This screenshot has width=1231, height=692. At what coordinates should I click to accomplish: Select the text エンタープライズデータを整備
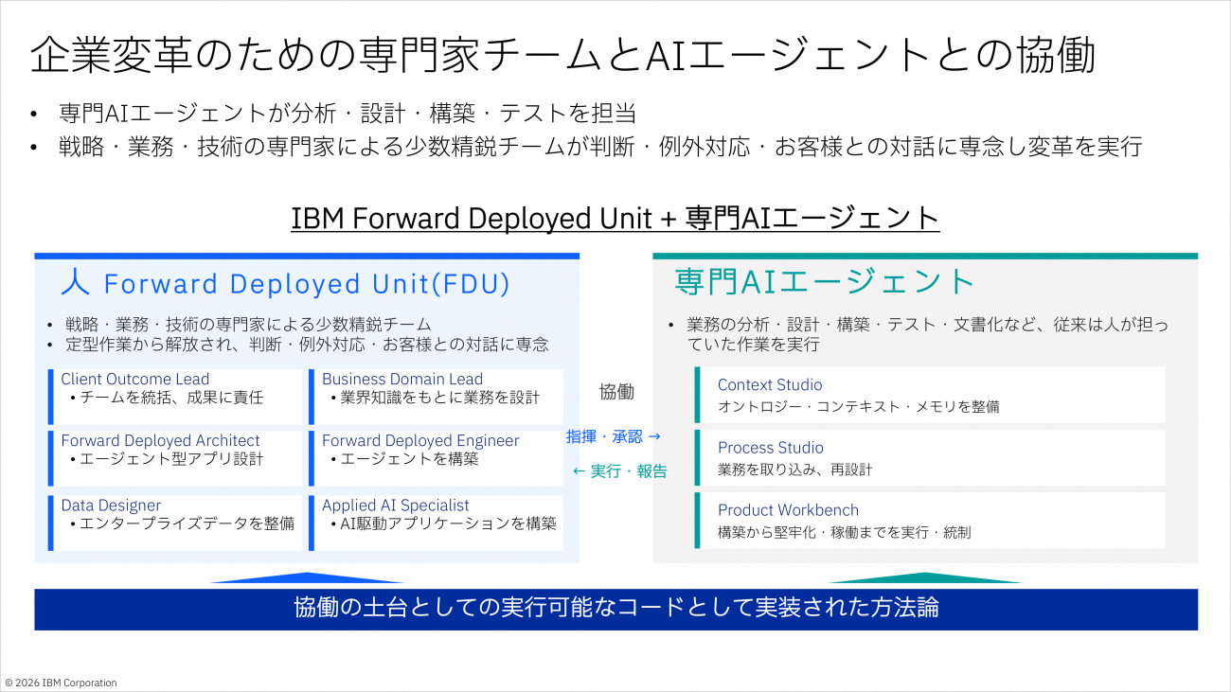click(187, 523)
